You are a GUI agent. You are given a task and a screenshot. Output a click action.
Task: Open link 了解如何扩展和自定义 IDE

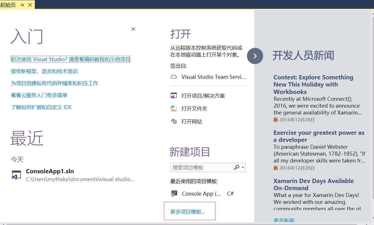pos(41,107)
